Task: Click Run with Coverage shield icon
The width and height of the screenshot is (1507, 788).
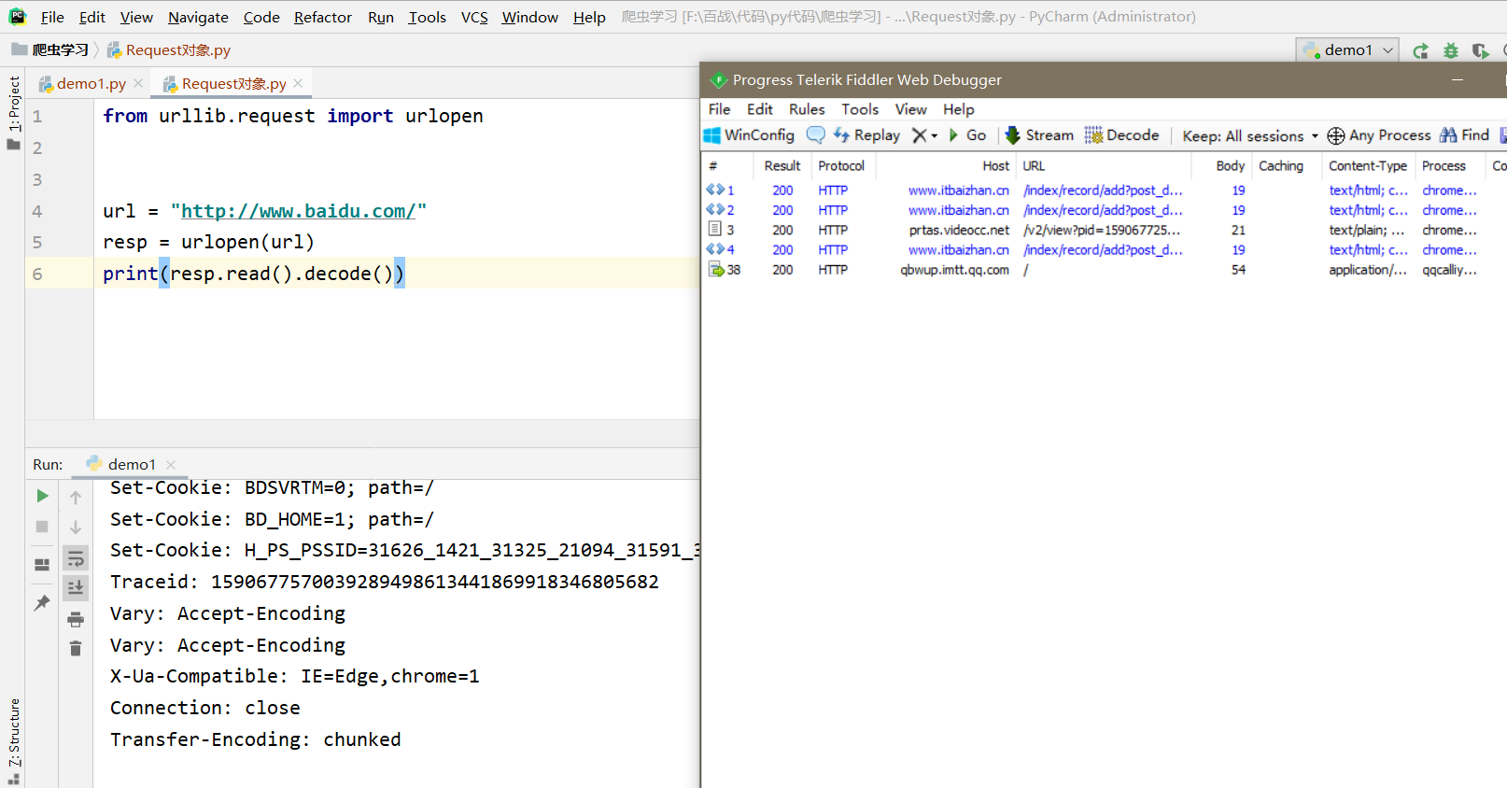Action: pos(1480,50)
